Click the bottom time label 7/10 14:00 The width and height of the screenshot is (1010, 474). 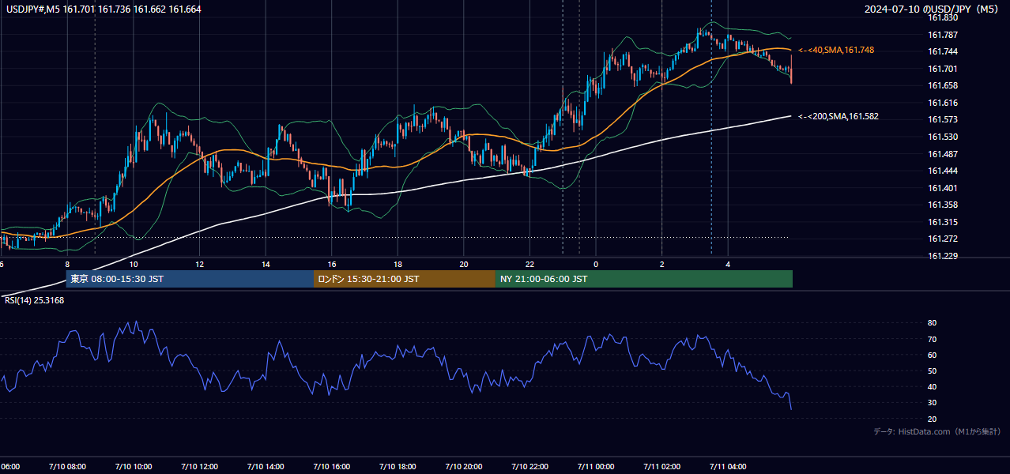pyautogui.click(x=265, y=466)
